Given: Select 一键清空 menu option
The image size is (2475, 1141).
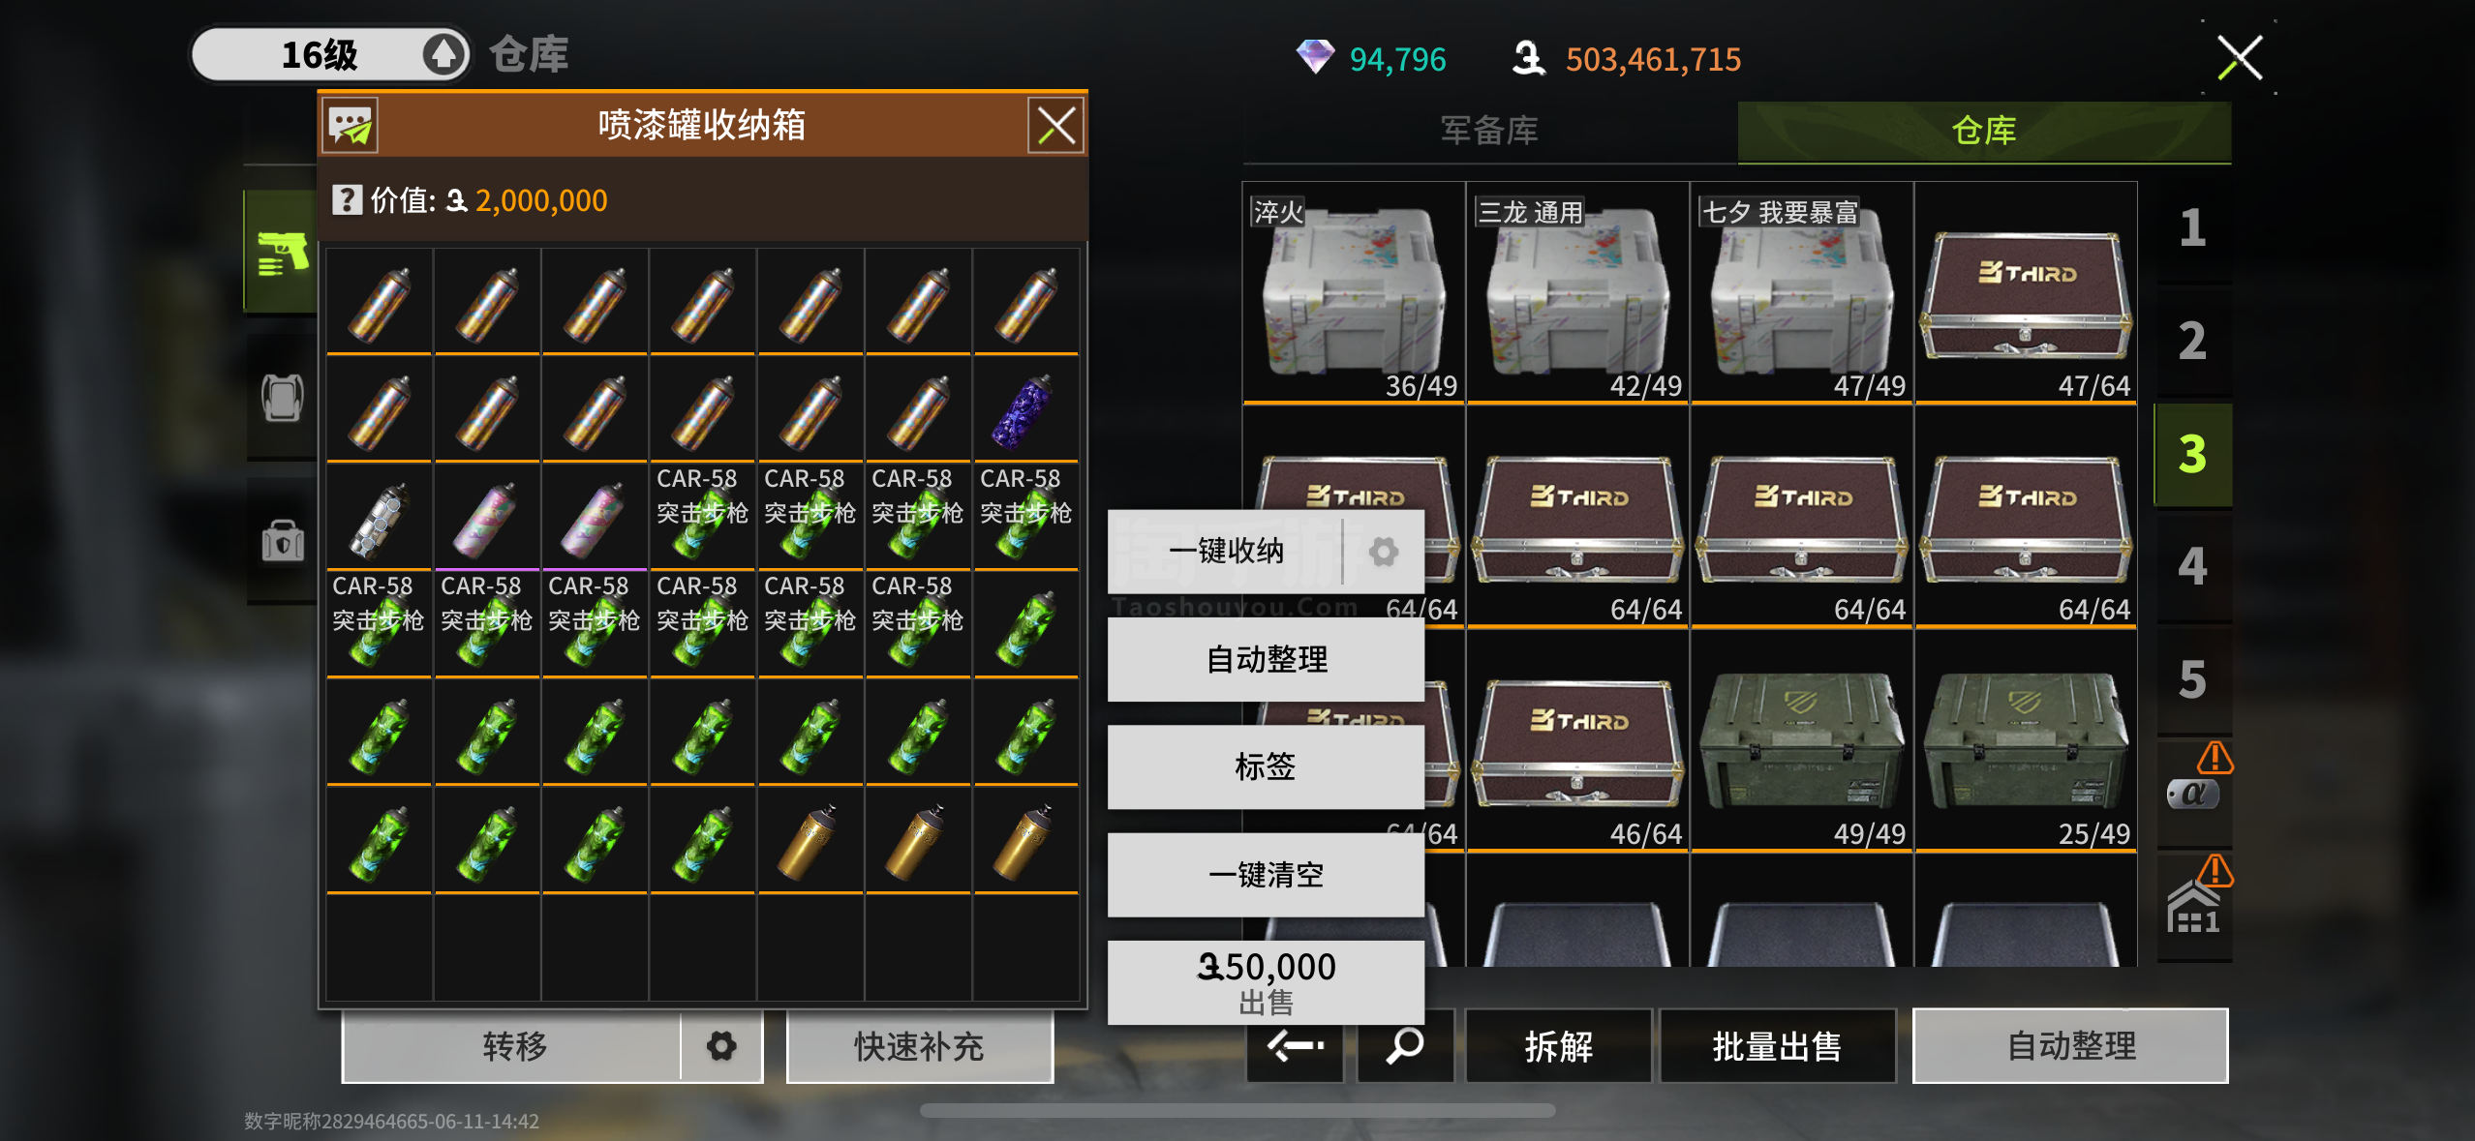Looking at the screenshot, I should coord(1266,875).
